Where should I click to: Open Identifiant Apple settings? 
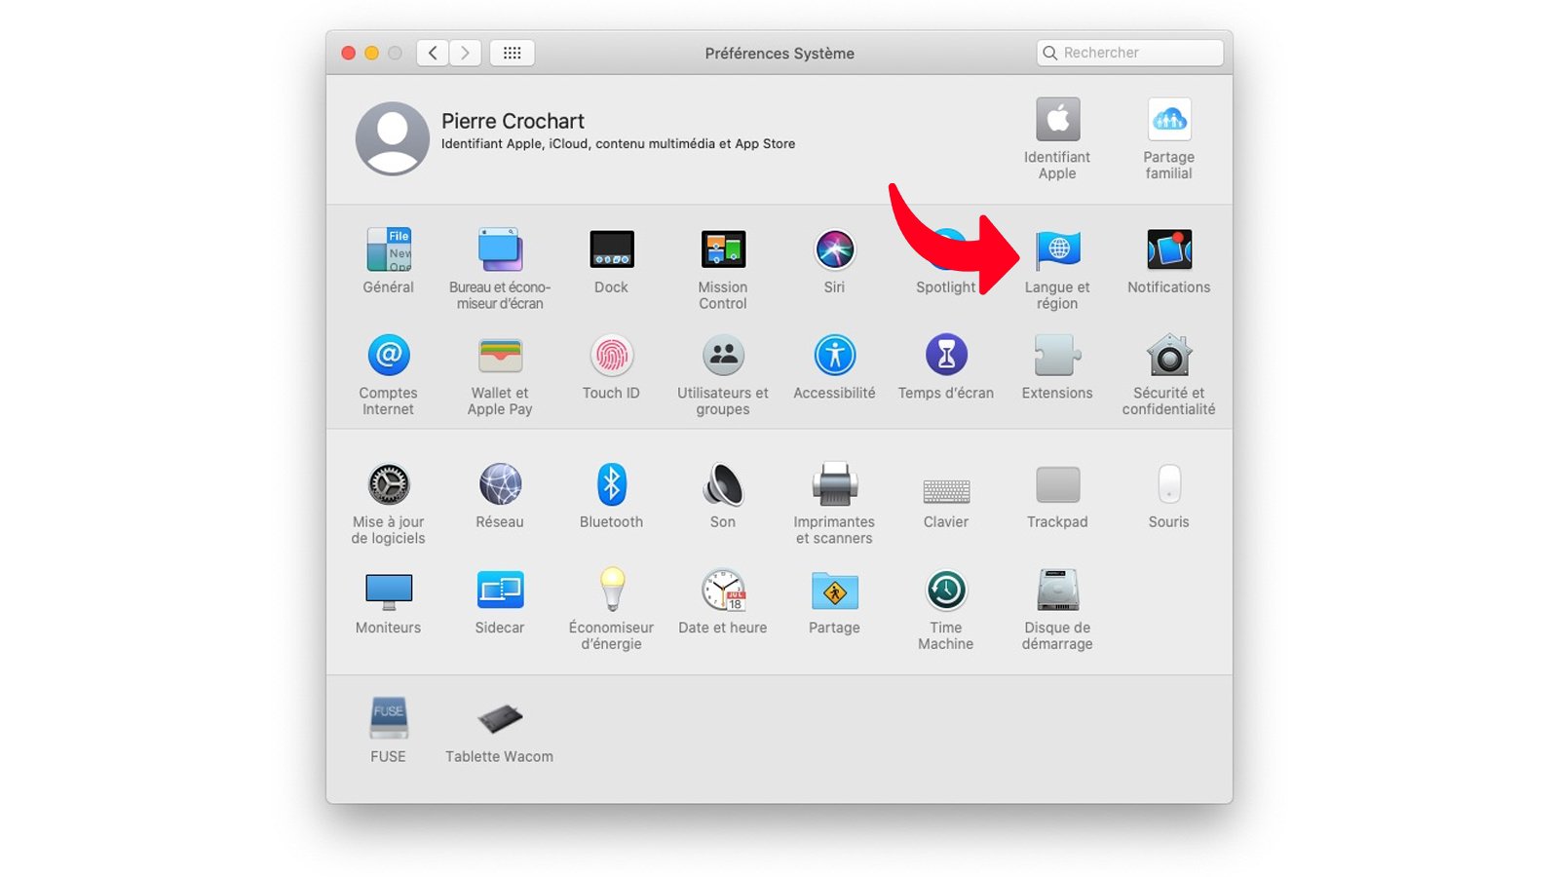tap(1057, 122)
